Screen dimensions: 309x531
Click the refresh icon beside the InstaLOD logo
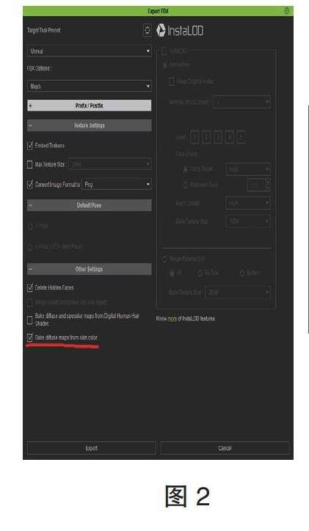tap(148, 31)
